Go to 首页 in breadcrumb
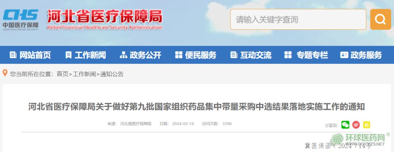Viewport: 394px width, 152px height. coord(63,74)
